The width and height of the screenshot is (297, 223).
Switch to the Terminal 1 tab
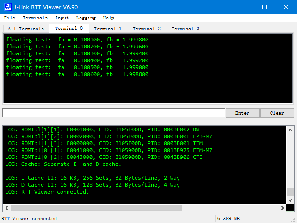pos(108,29)
